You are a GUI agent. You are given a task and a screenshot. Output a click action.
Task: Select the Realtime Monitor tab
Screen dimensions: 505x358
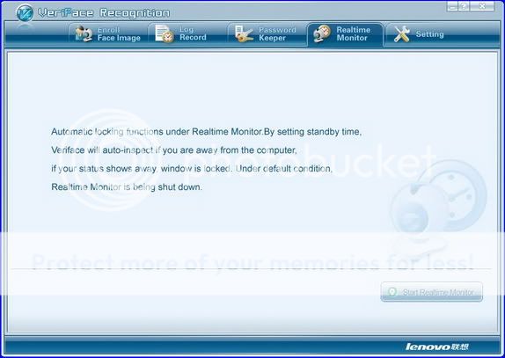click(x=345, y=34)
